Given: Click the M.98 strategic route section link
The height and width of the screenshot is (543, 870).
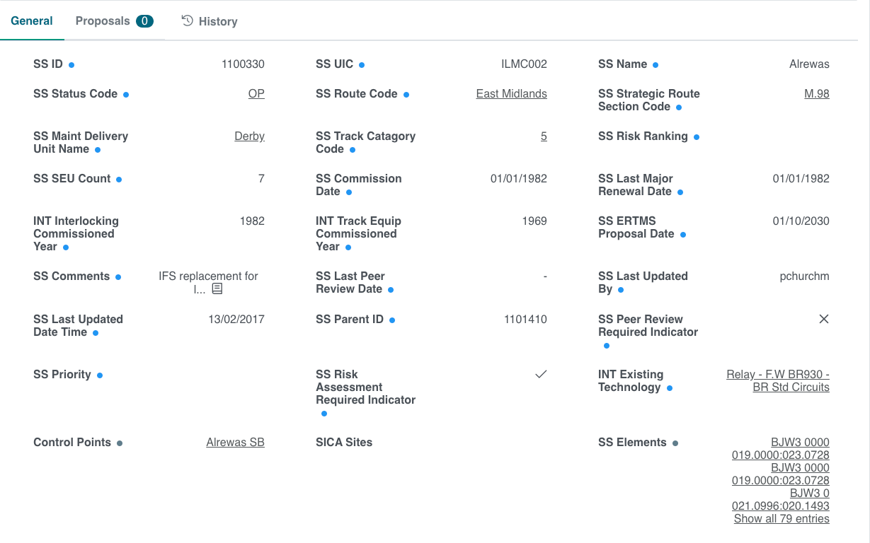Looking at the screenshot, I should 816,94.
